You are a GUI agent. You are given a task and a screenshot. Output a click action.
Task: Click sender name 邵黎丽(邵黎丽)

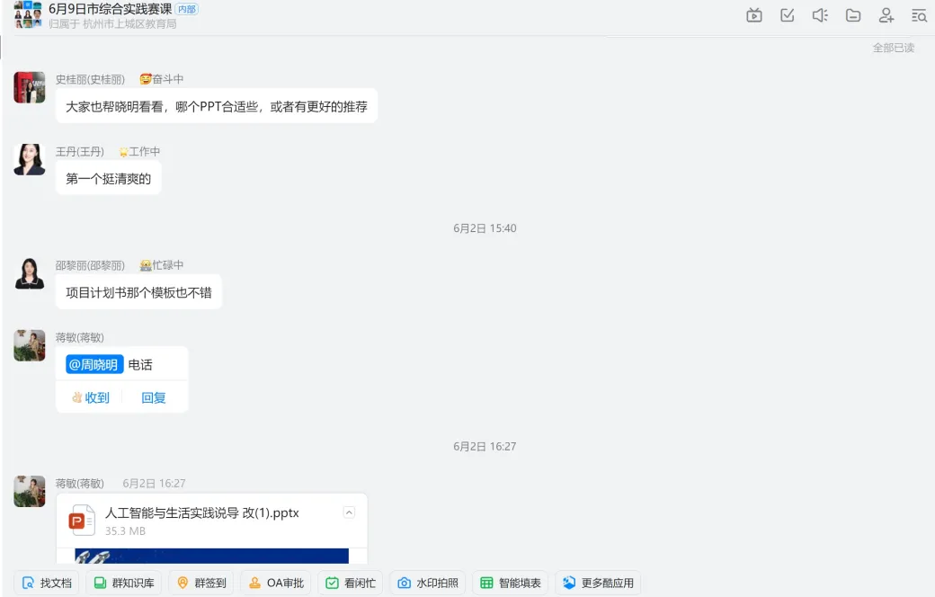[x=90, y=265]
